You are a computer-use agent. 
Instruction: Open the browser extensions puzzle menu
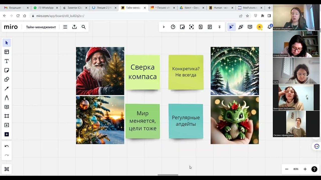[263, 16]
